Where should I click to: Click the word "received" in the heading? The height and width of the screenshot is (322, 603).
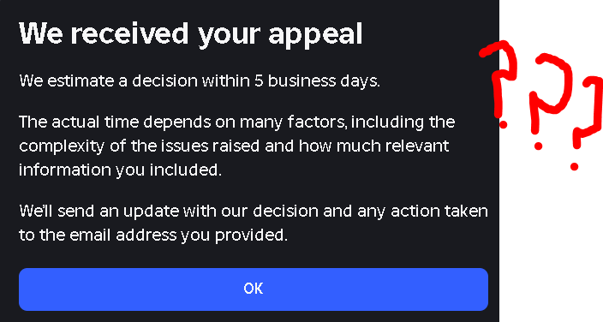point(129,33)
